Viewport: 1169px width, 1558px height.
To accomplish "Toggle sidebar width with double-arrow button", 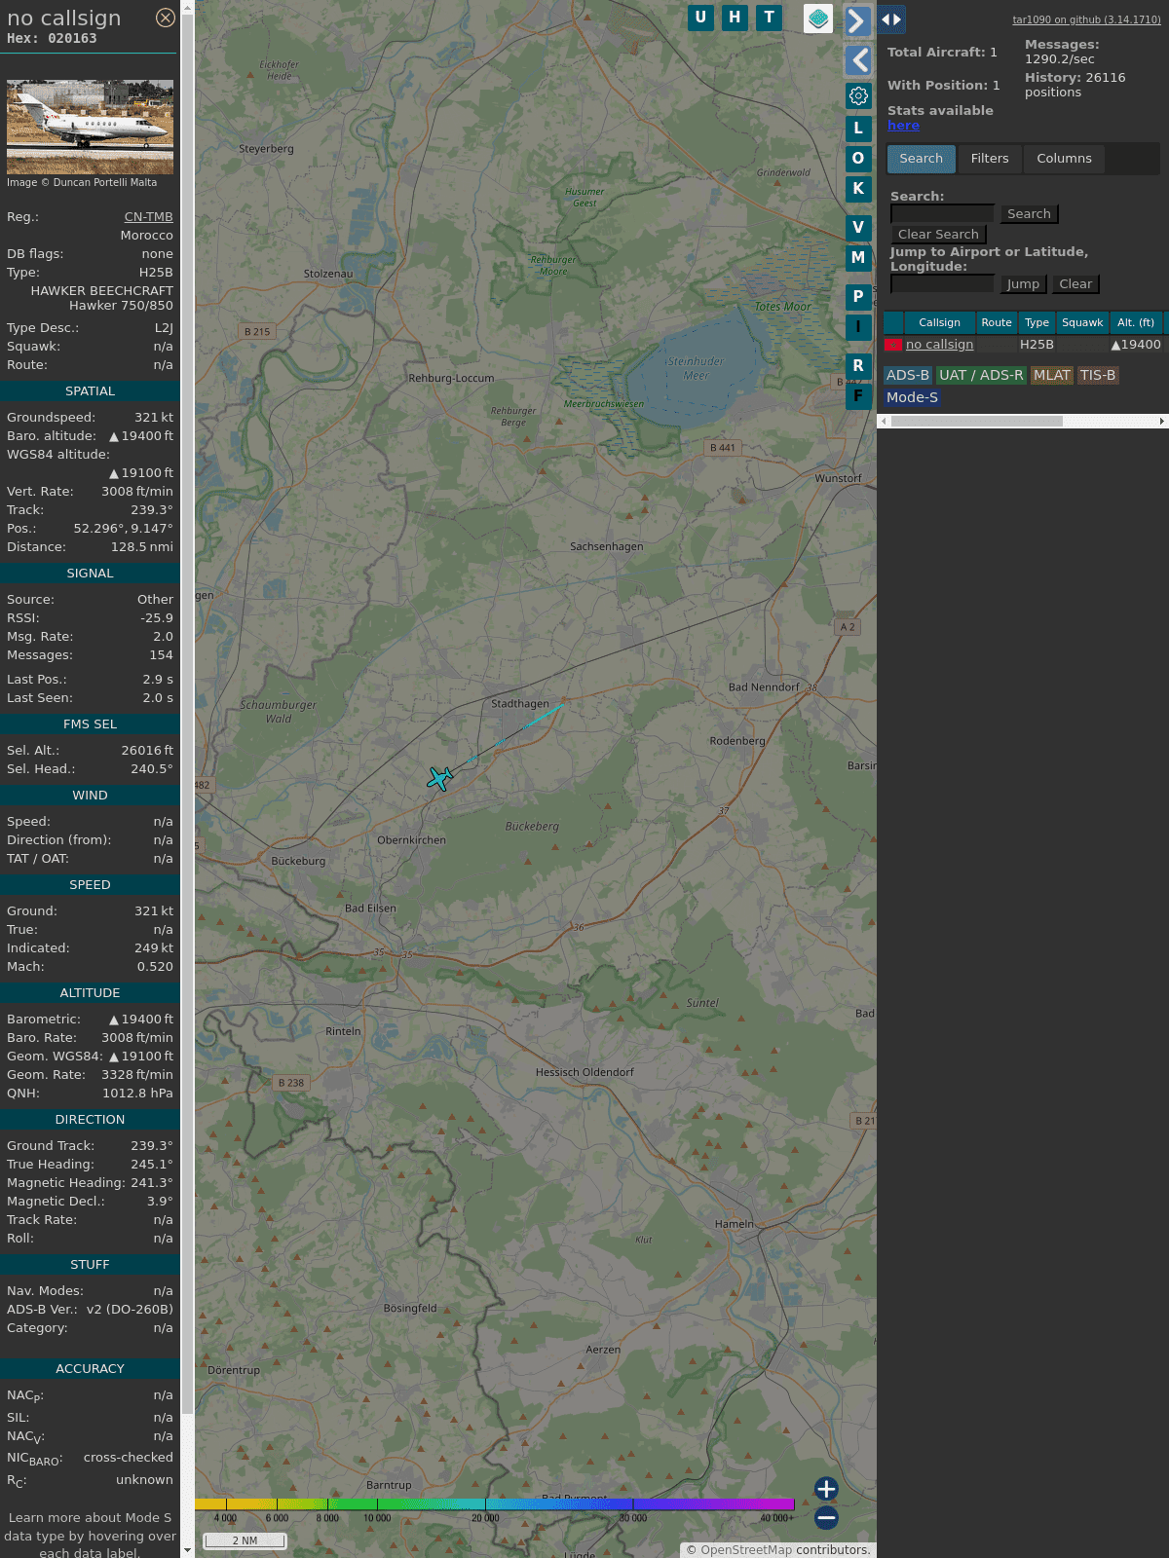I will click(x=891, y=19).
